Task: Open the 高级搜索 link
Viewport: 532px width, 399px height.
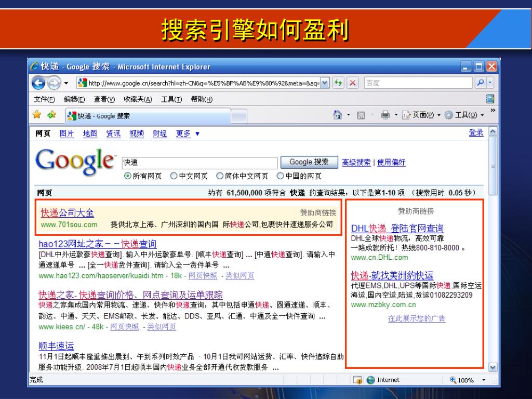Action: [356, 162]
